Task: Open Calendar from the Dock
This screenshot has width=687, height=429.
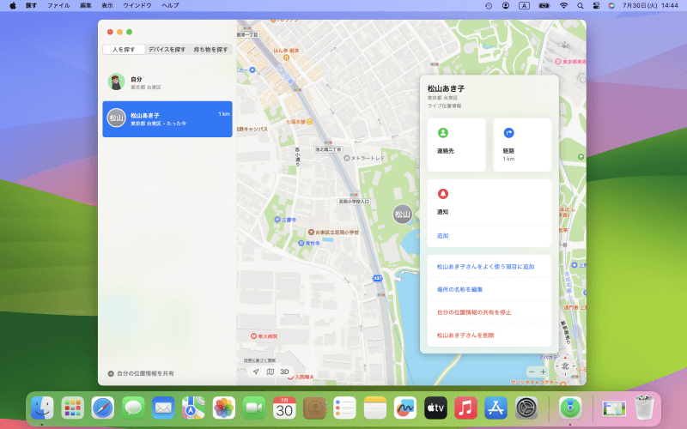Action: click(x=284, y=408)
